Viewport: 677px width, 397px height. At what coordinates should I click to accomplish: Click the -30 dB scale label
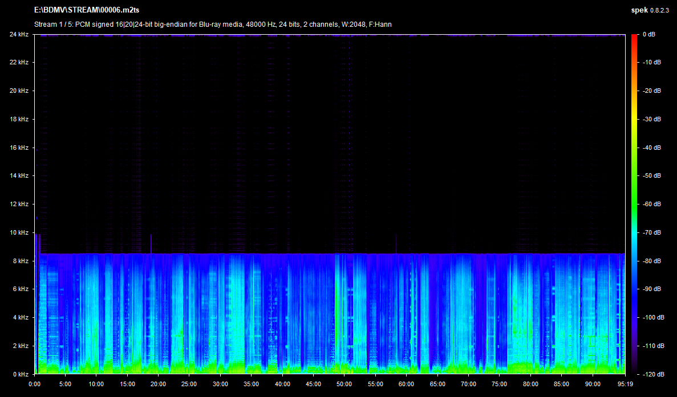652,119
